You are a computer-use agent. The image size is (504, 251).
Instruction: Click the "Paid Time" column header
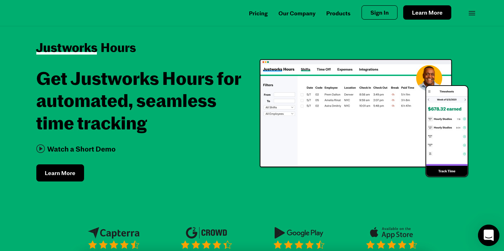coord(407,88)
